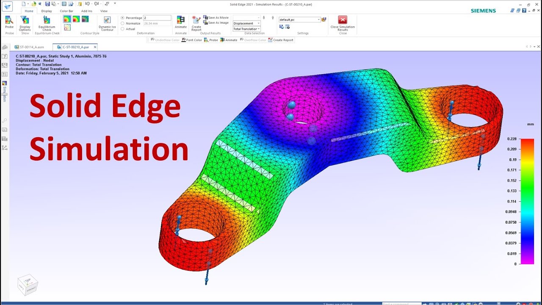Click the help-marked pane icon in left sidebar
This screenshot has height=305, width=542.
[x=5, y=56]
